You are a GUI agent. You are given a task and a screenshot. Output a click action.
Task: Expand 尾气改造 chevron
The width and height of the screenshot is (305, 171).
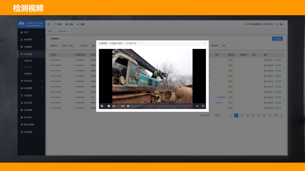(41, 81)
